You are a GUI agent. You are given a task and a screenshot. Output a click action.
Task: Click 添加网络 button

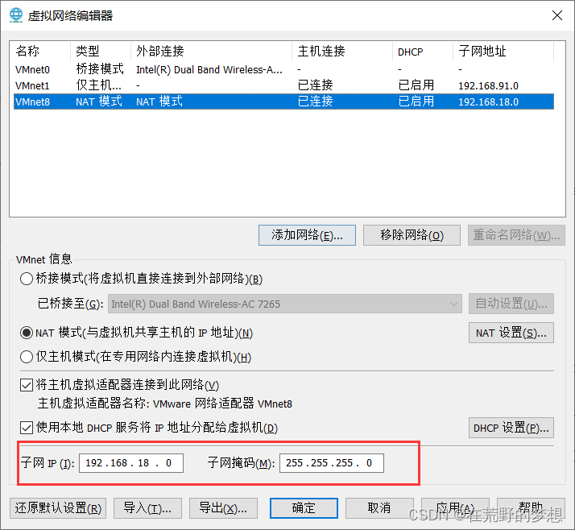pos(307,235)
